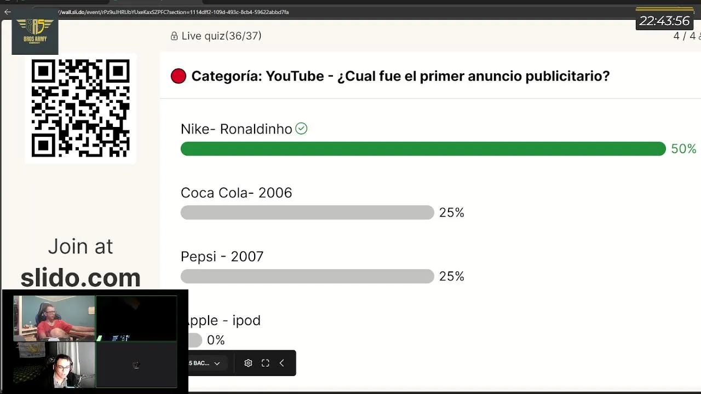This screenshot has width=701, height=394.
Task: Collapse the toolbar with left chevron
Action: click(x=281, y=363)
